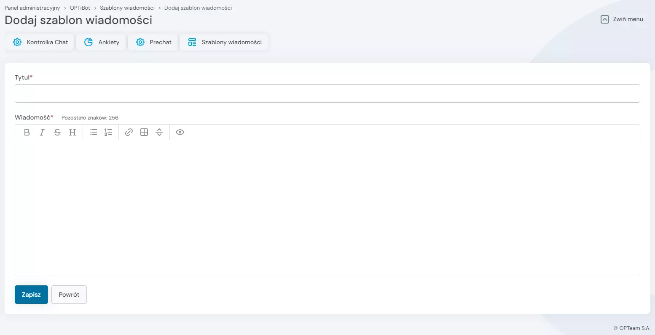
Task: Insert a heading with H icon
Action: tap(72, 132)
